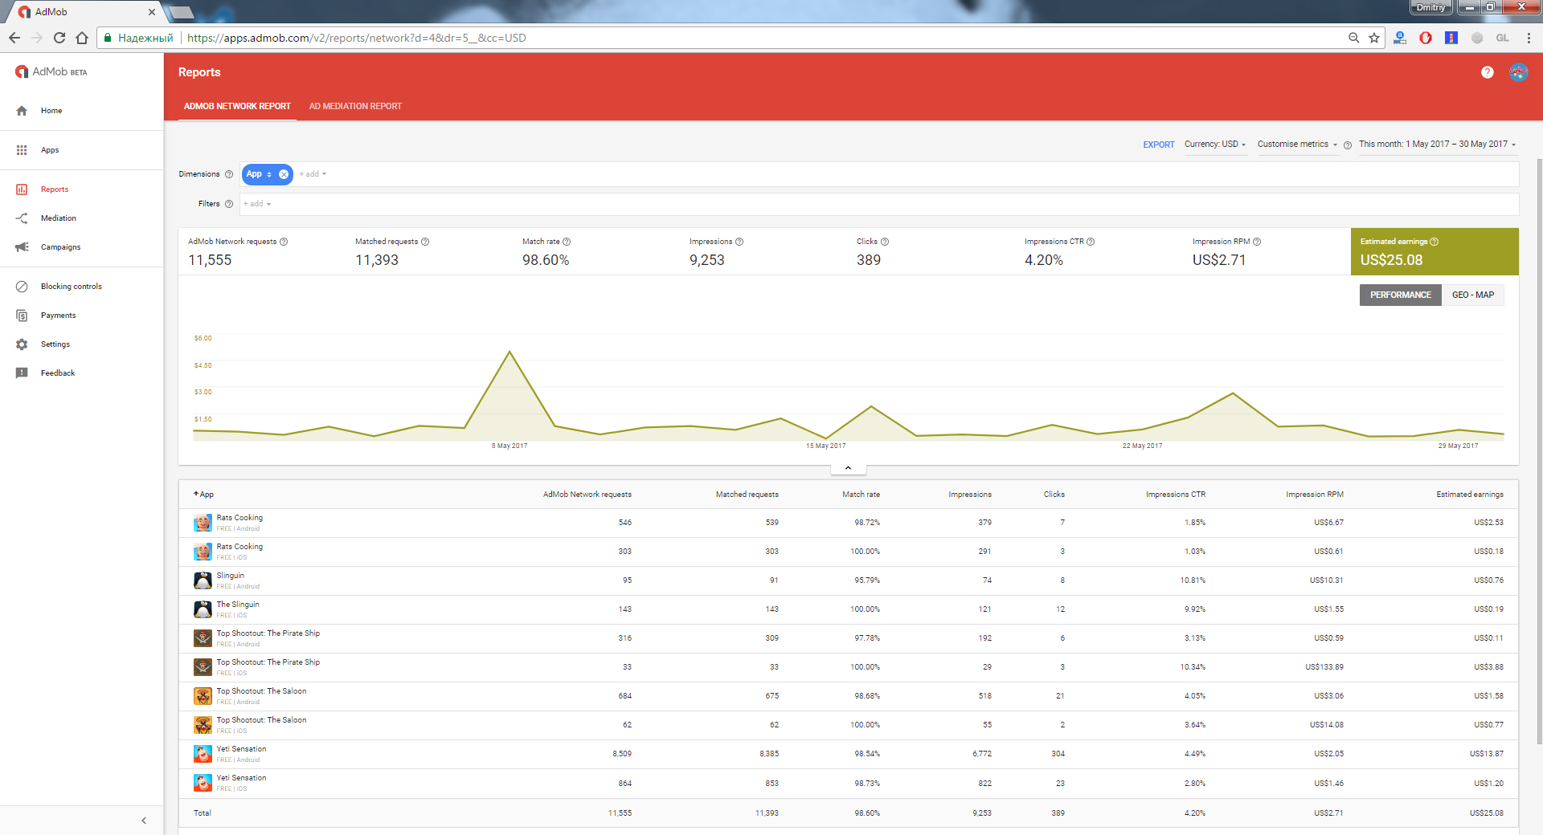
Task: Open Feedback in sidebar
Action: tap(58, 373)
